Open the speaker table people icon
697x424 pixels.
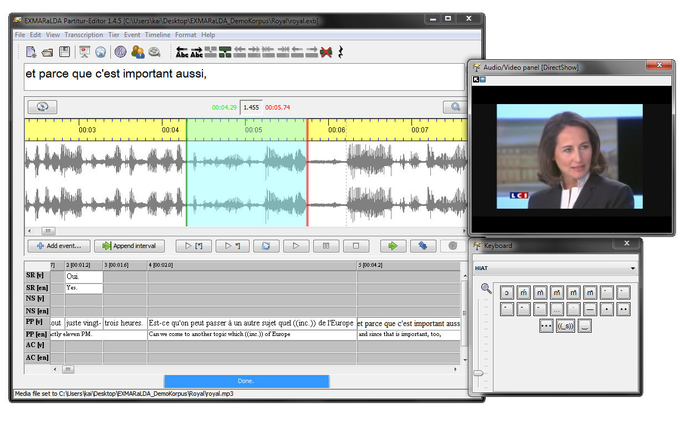(138, 53)
